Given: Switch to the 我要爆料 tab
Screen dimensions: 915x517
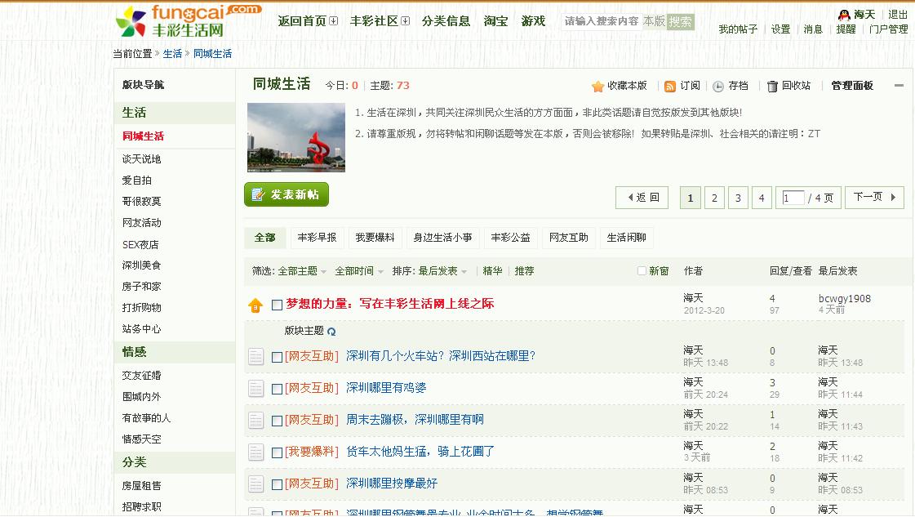Looking at the screenshot, I should coord(375,238).
